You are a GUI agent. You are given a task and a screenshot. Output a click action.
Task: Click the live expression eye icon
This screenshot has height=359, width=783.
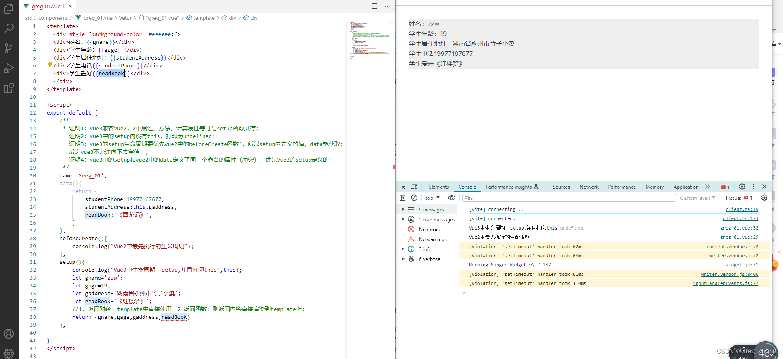point(452,198)
